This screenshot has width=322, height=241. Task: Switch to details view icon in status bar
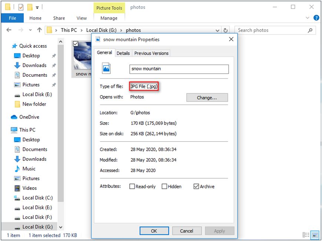coord(306,235)
